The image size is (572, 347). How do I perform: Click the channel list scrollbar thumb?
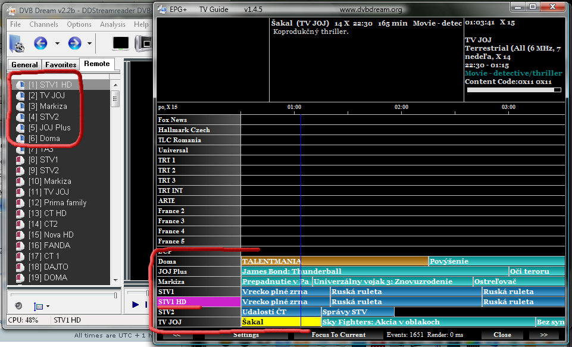pyautogui.click(x=115, y=99)
